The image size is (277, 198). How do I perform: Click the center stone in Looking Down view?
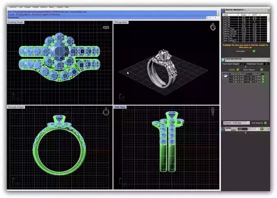[x=59, y=51]
